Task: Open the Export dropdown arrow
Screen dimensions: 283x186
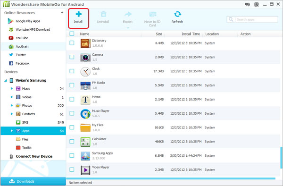Action: pyautogui.click(x=128, y=28)
